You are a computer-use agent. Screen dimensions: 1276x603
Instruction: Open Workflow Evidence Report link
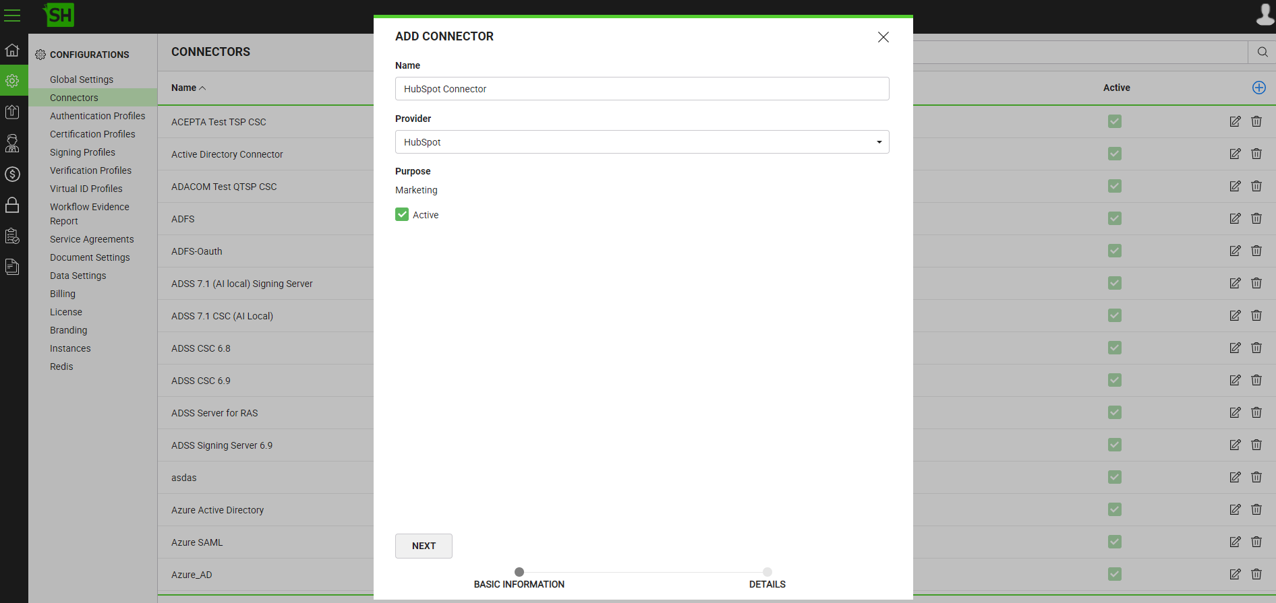click(90, 214)
